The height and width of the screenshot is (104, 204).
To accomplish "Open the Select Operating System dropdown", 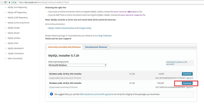I will click(77, 65).
